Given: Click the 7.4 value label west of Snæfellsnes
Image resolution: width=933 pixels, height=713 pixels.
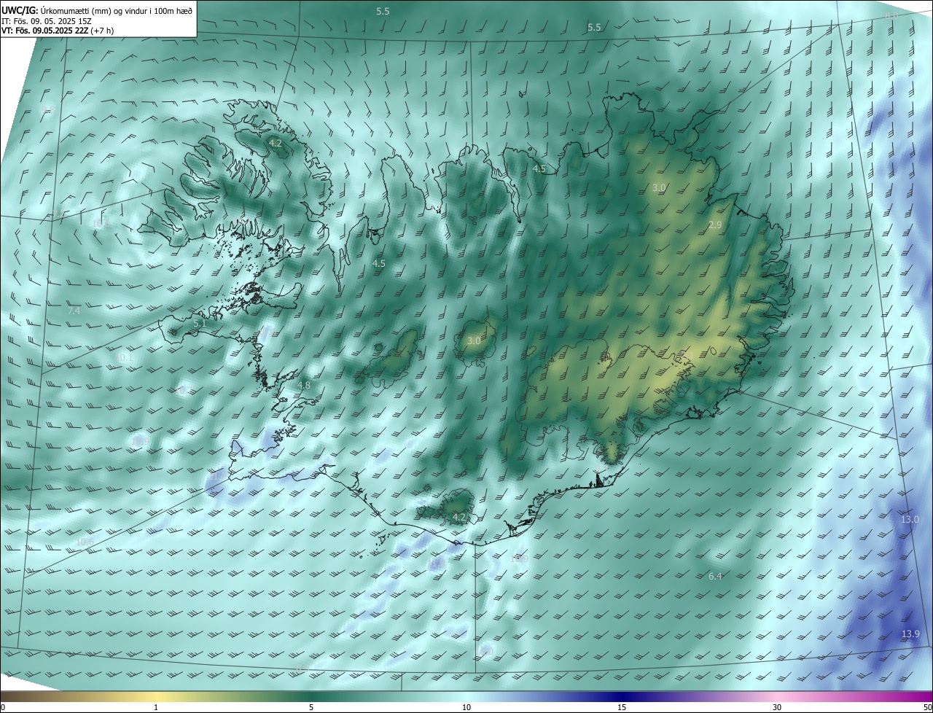Looking at the screenshot, I should [74, 311].
